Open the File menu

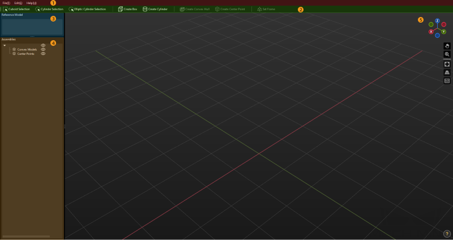click(x=6, y=3)
